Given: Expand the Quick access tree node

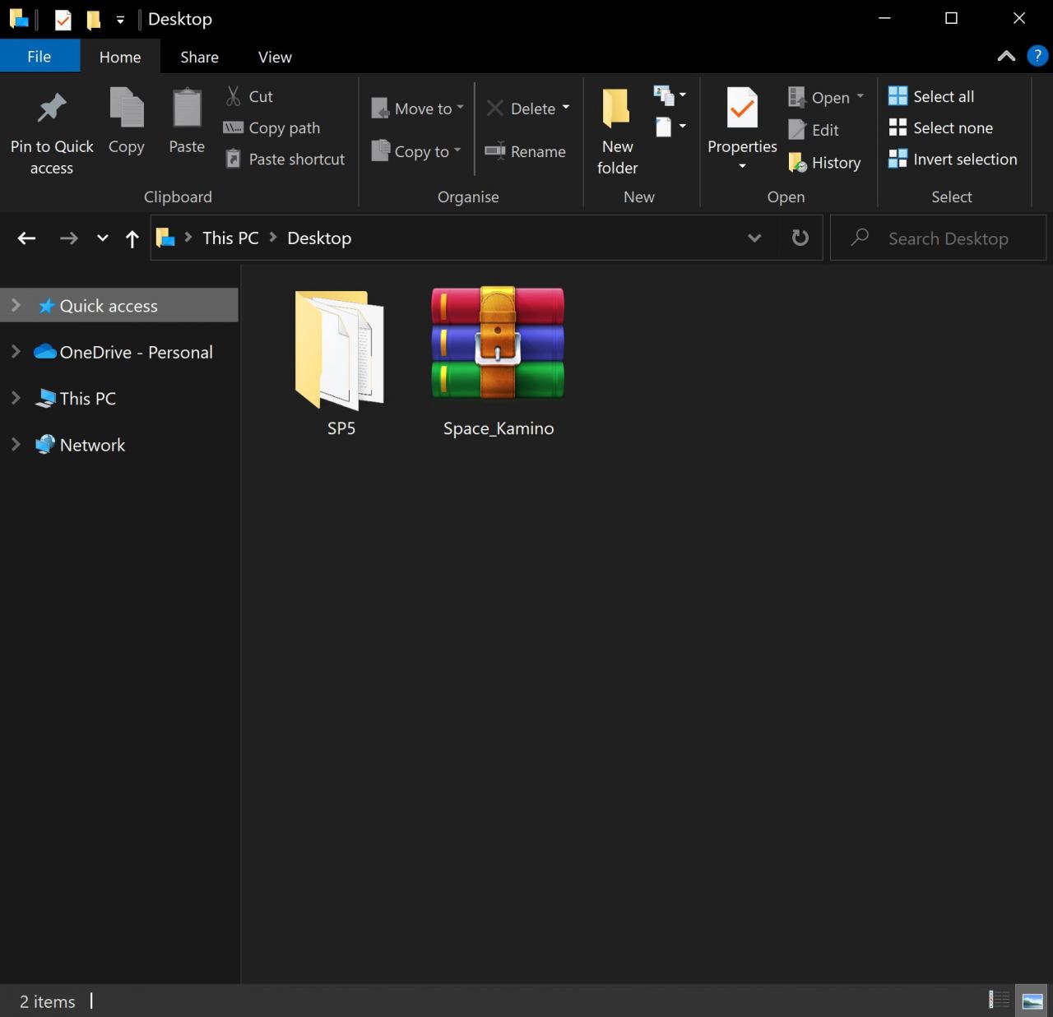Looking at the screenshot, I should [x=15, y=306].
